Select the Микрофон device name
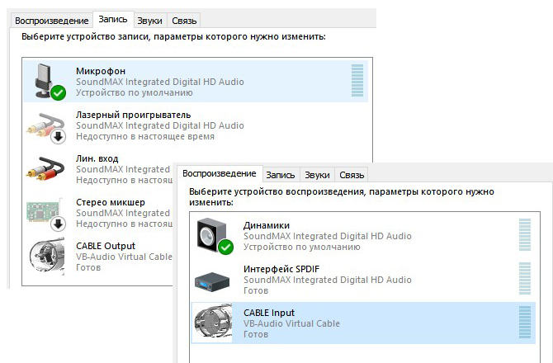Viewport: 553px width, 363px height. point(101,71)
